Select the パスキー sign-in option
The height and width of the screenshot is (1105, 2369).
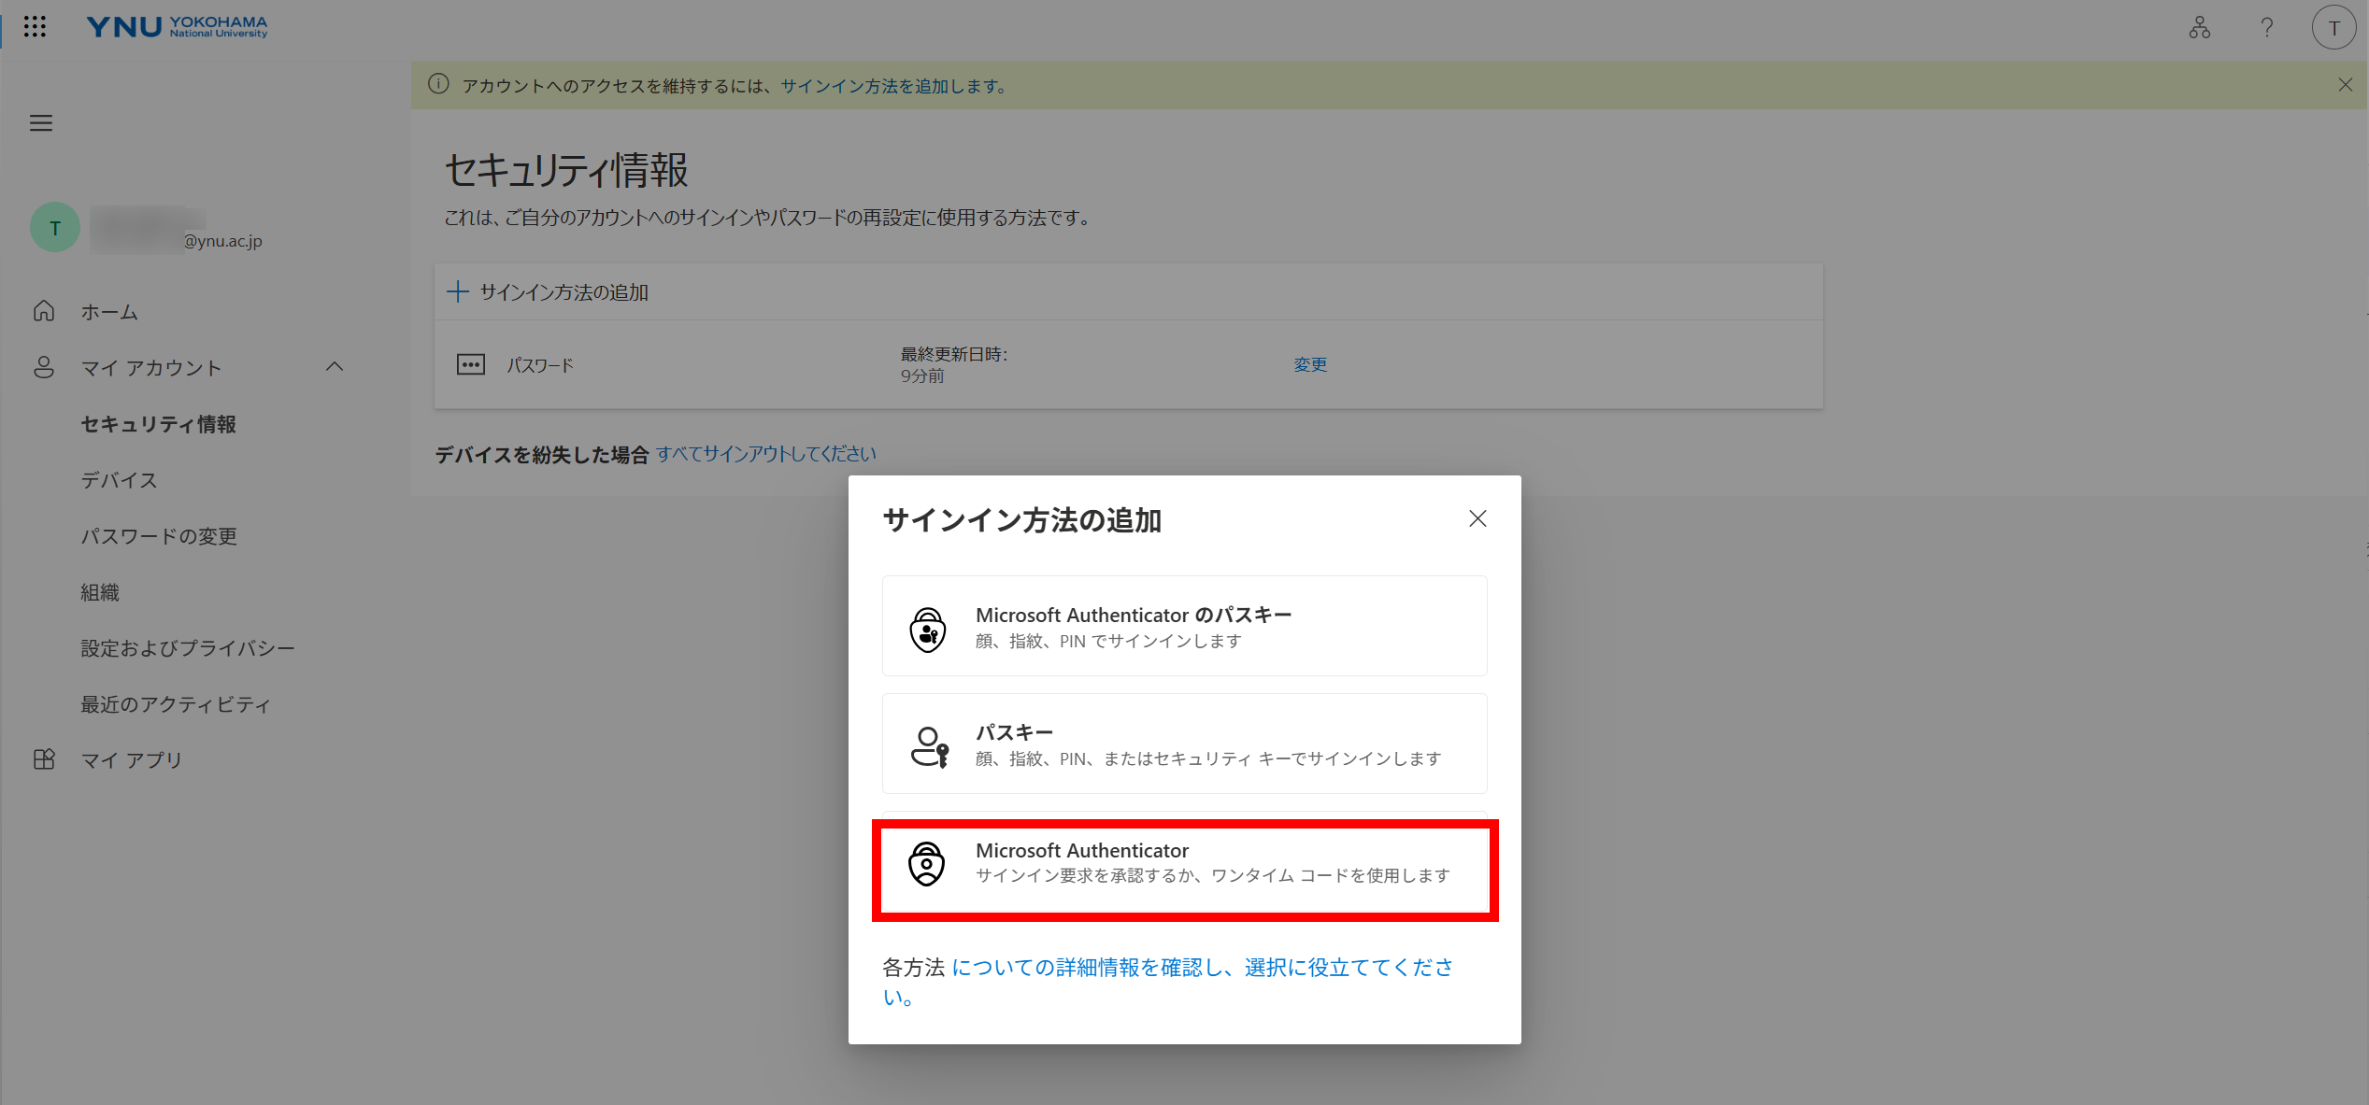click(x=1184, y=744)
